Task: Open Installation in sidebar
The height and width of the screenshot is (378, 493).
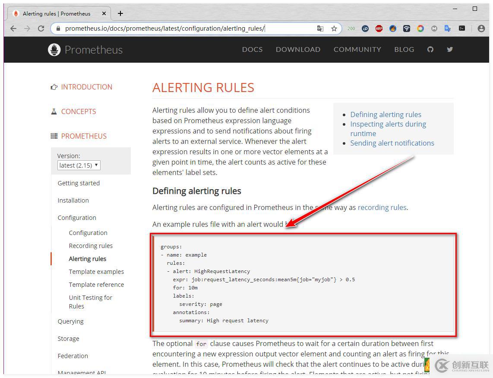Action: (73, 200)
